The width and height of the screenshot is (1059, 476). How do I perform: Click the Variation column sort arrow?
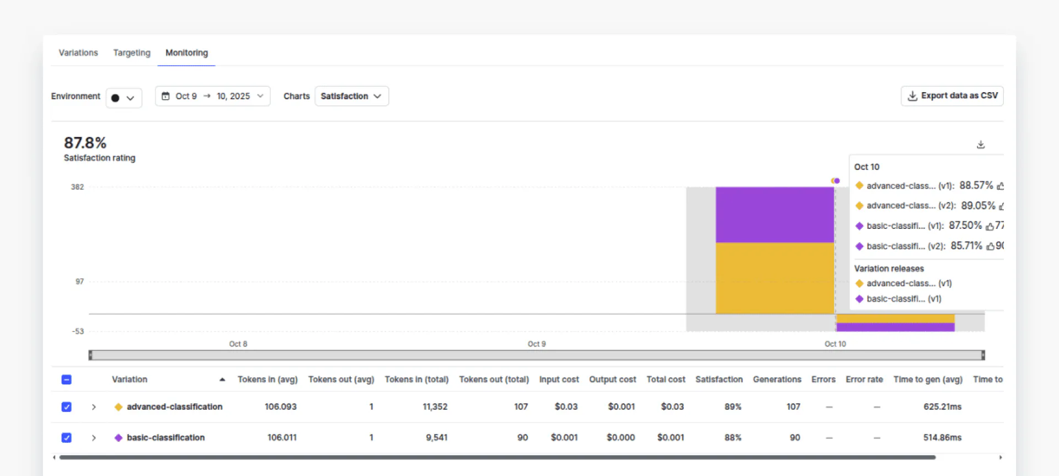coord(222,379)
